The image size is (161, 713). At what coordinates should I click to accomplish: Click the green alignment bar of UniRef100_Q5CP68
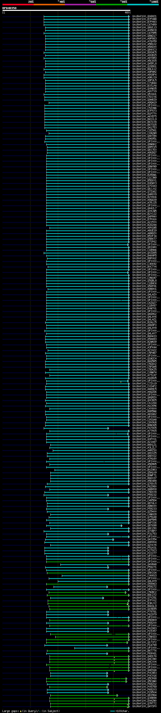coord(87,679)
